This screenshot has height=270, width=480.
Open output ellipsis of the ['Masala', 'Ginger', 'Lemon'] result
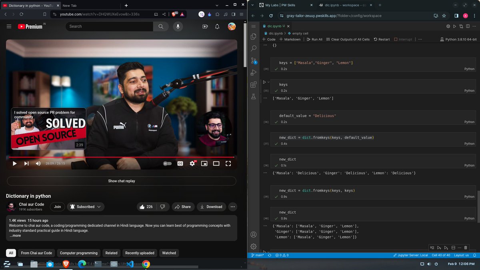pos(265,98)
